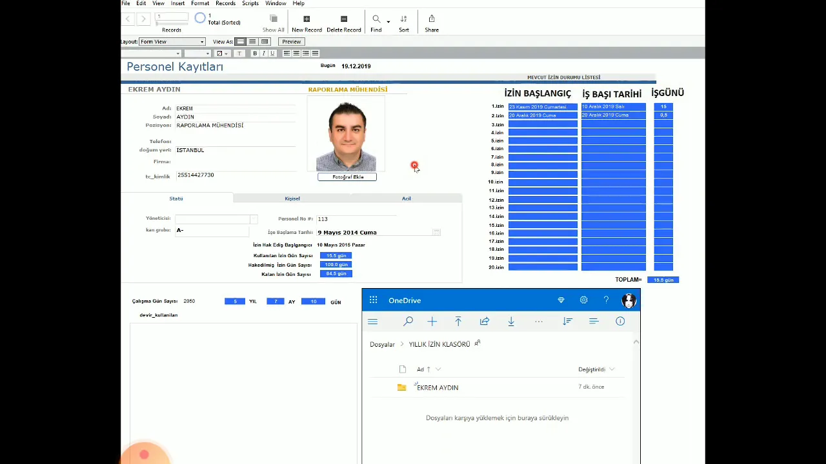Open the OneDrive hamburger navigation menu
The height and width of the screenshot is (464, 826).
(372, 322)
